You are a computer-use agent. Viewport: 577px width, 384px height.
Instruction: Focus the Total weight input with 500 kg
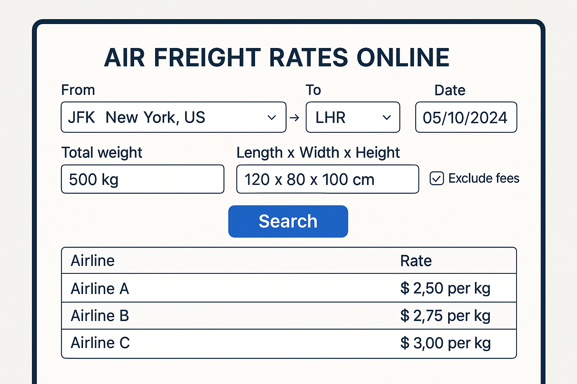pos(143,179)
